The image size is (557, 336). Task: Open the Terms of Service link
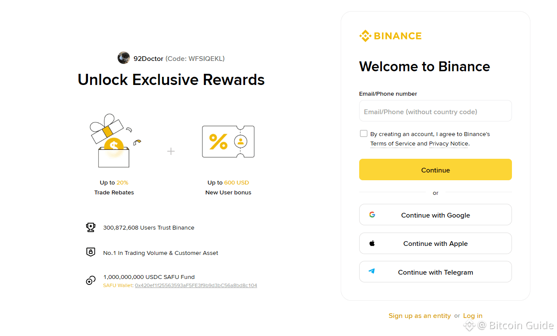(x=393, y=144)
